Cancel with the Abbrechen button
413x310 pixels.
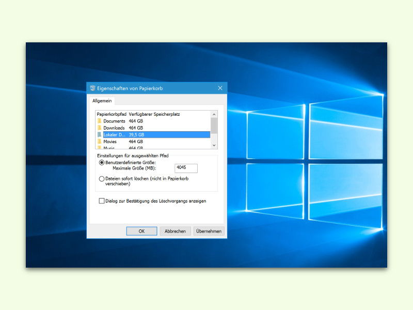click(x=175, y=231)
